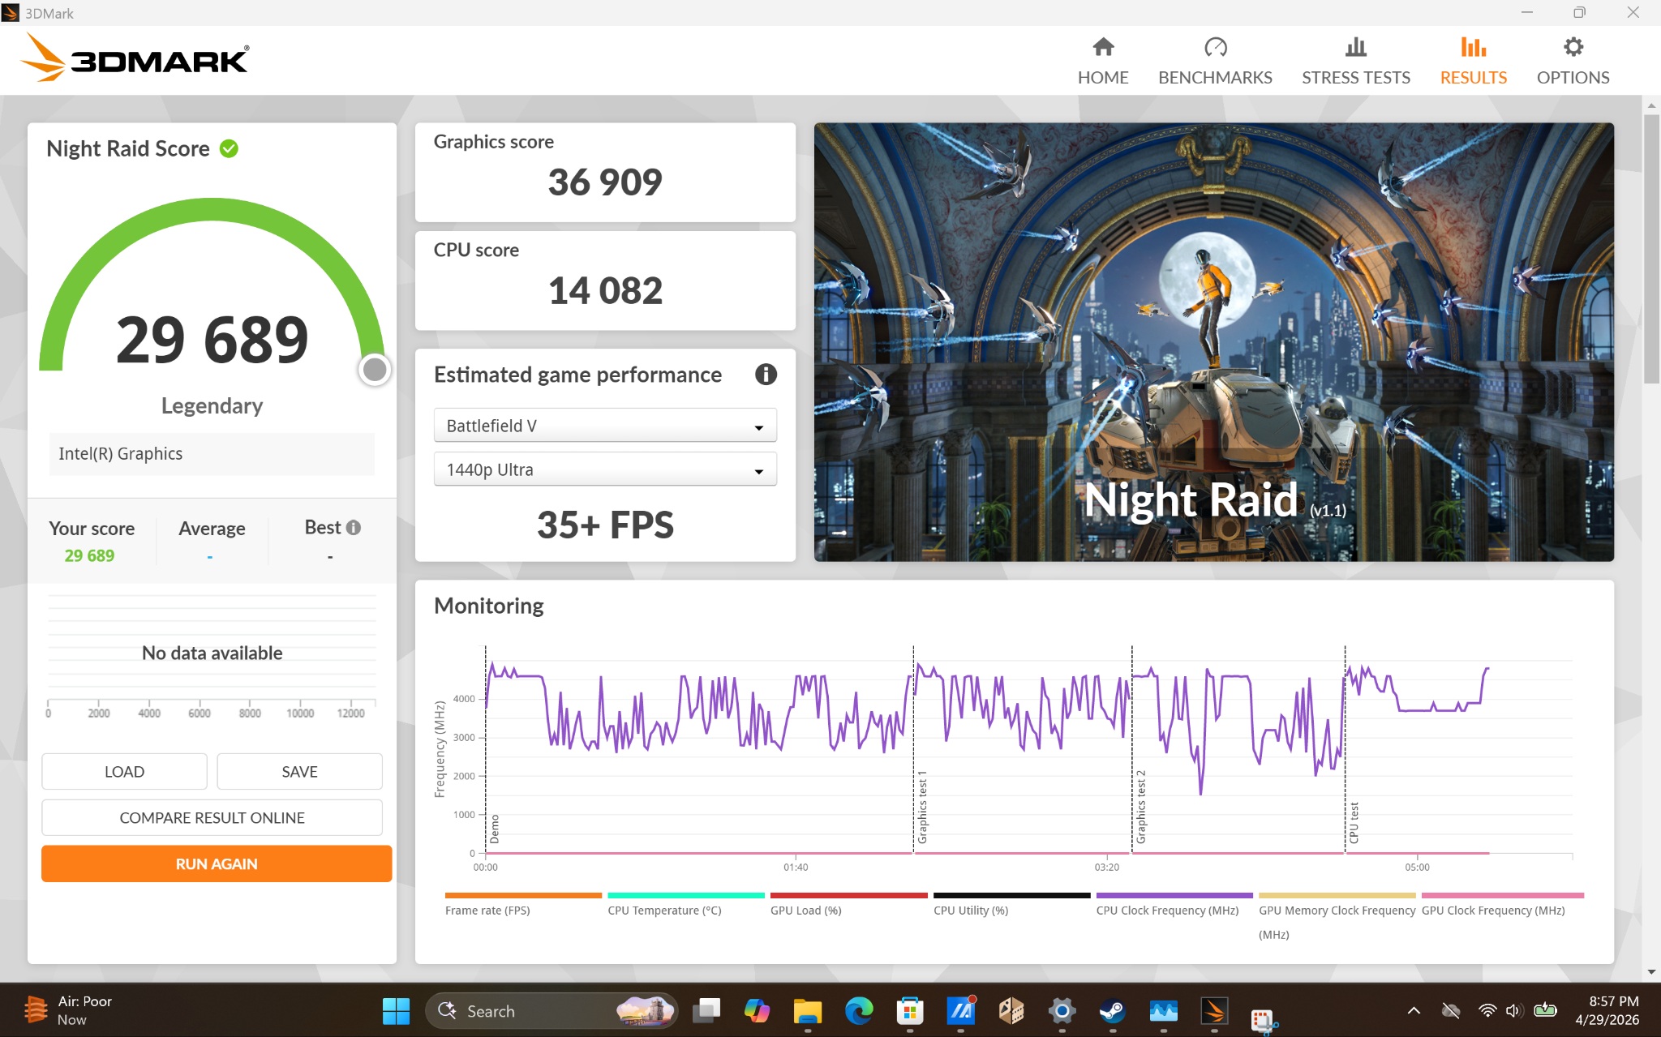The image size is (1661, 1037).
Task: Click the vertical scrollbar thumb
Action: pos(1651,248)
